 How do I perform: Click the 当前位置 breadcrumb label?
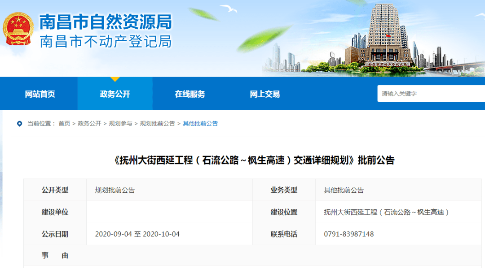coord(41,124)
